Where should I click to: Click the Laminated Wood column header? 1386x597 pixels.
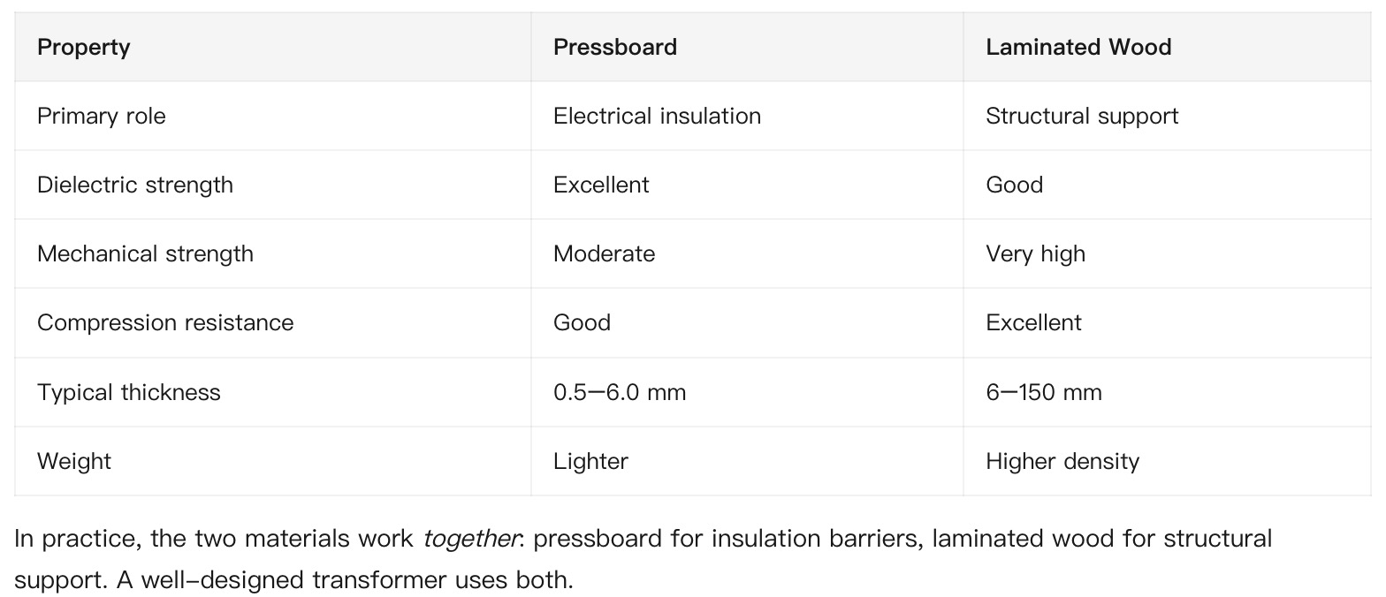pos(1078,47)
